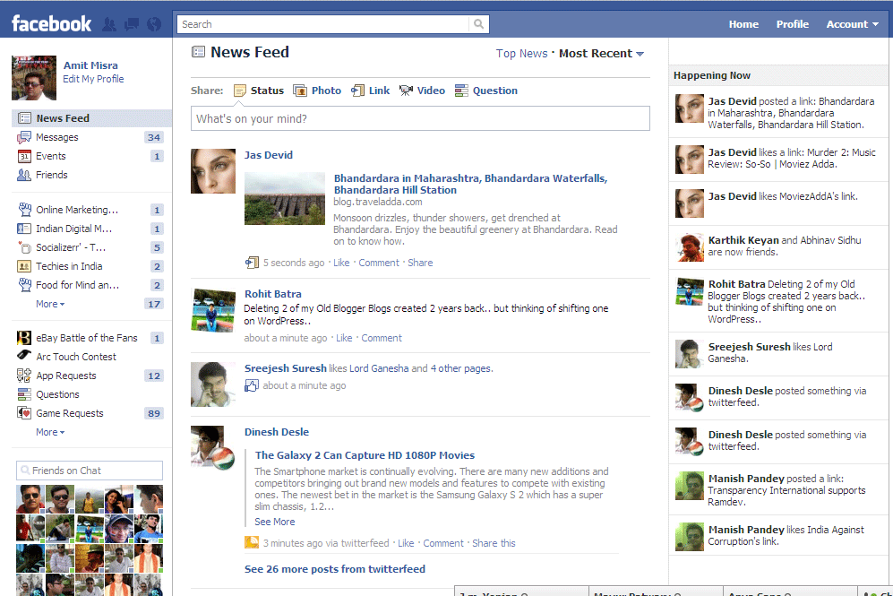This screenshot has width=893, height=596.
Task: Click the Messages sidebar icon
Action: [x=24, y=137]
